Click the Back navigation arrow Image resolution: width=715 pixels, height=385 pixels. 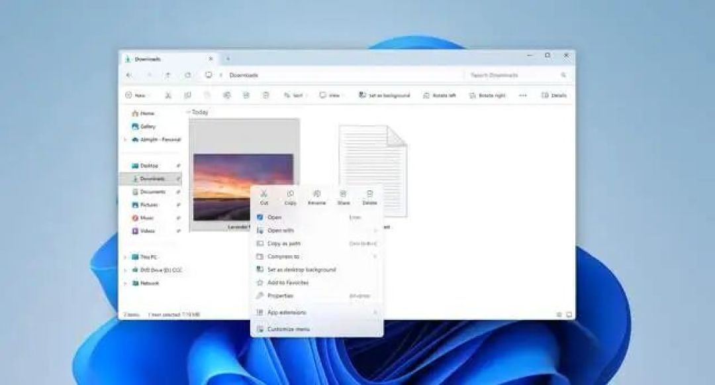[x=129, y=76]
